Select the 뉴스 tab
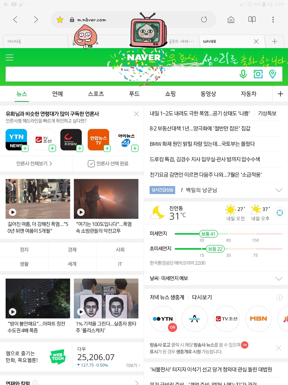 tap(22, 94)
